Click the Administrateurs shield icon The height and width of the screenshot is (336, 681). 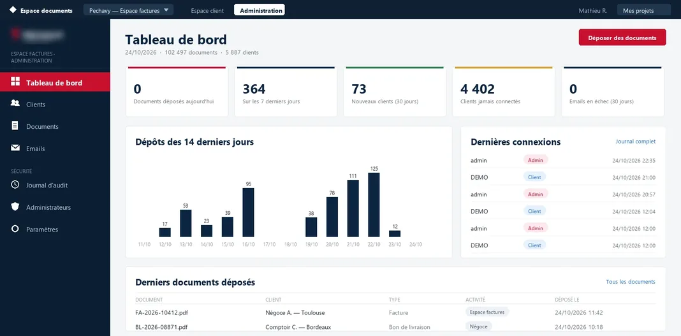tap(15, 207)
